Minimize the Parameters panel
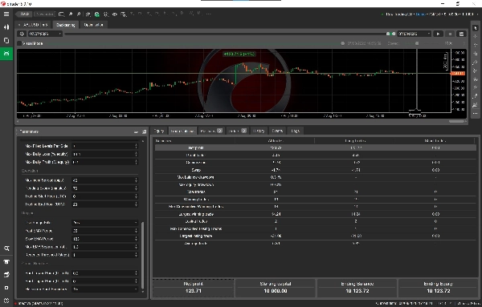The height and width of the screenshot is (307, 482). [137, 131]
